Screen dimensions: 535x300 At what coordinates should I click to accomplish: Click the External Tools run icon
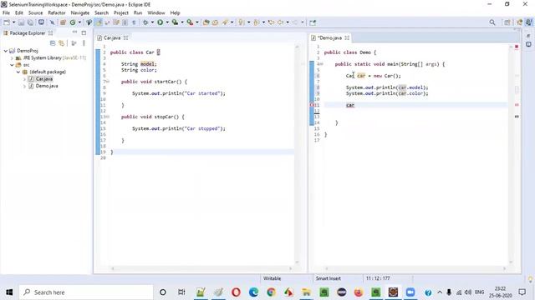click(x=190, y=22)
